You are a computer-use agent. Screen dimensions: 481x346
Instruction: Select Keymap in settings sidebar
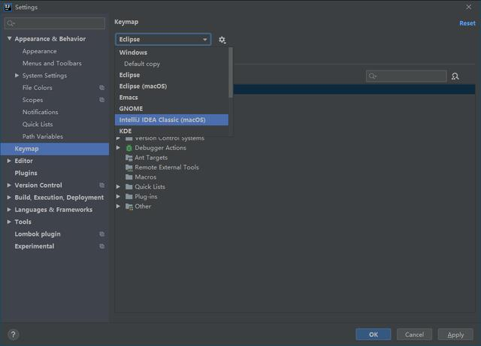click(x=55, y=149)
